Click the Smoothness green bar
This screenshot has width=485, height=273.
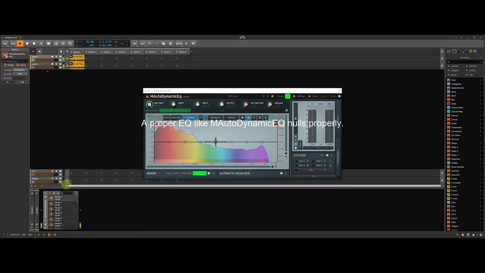[x=175, y=111]
